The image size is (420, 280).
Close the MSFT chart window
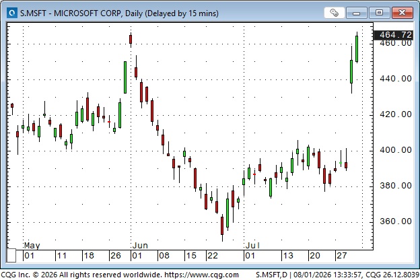(x=402, y=13)
